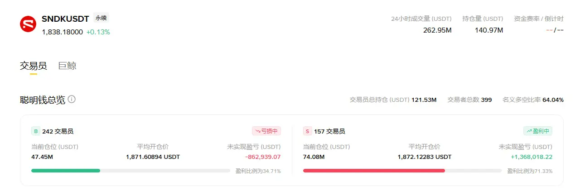Click the +1,368,018.22 unrealized profit value
This screenshot has height=196, width=580.
pyautogui.click(x=532, y=157)
